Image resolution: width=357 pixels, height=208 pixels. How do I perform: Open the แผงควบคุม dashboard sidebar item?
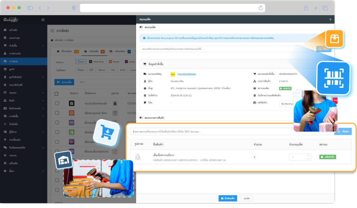tap(15, 38)
